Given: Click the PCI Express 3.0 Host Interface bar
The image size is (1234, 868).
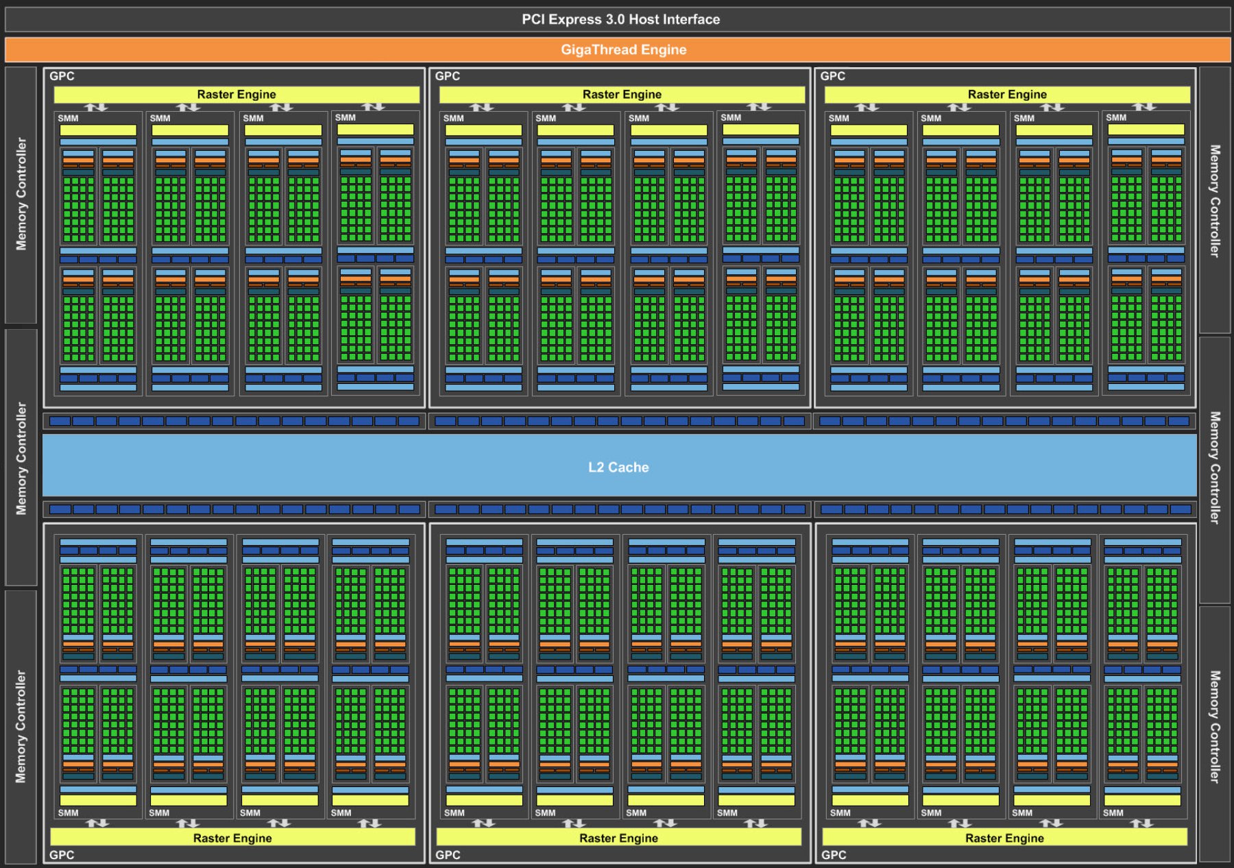Looking at the screenshot, I should pyautogui.click(x=618, y=19).
